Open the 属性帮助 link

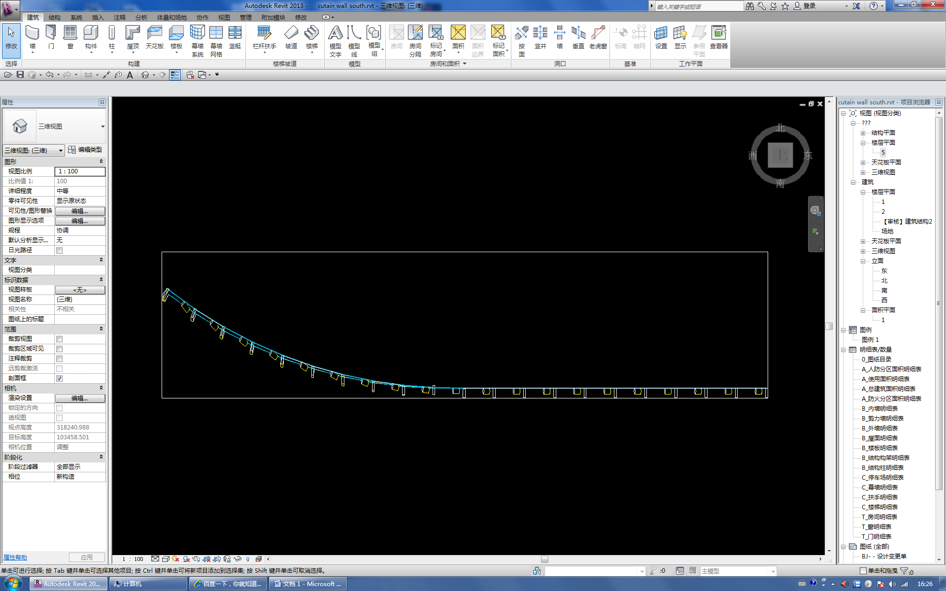15,558
